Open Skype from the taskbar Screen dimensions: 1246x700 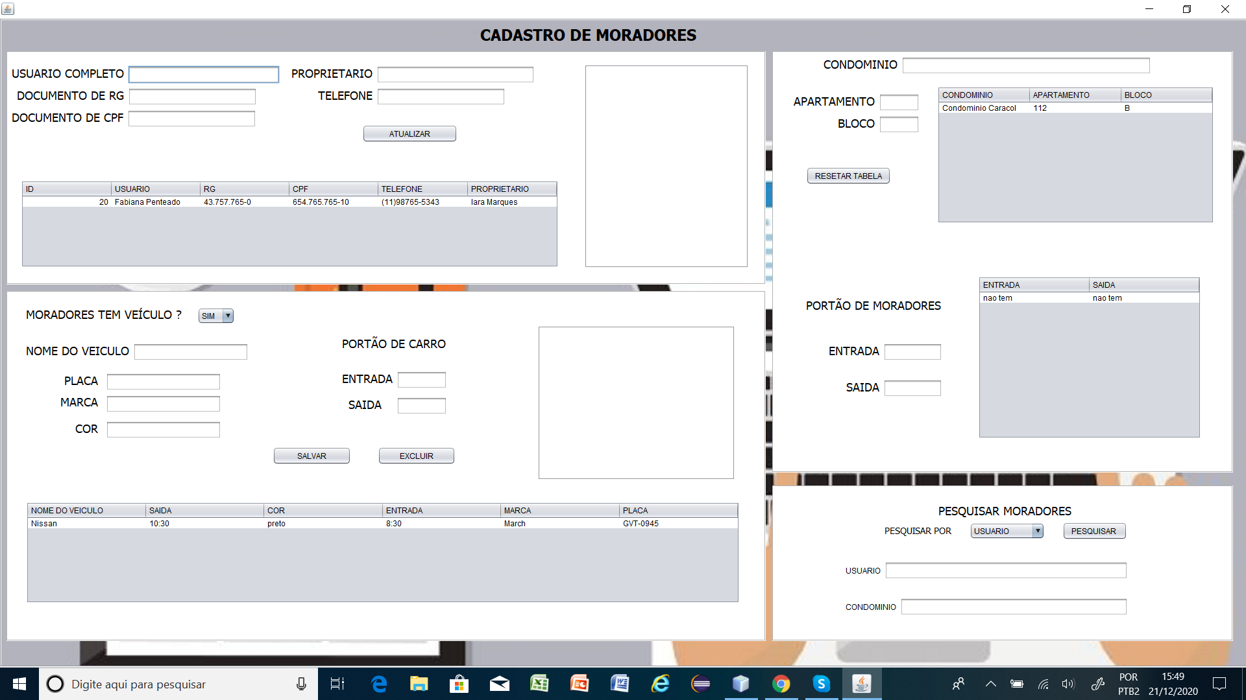point(822,684)
